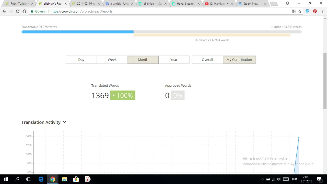Switch to the alialniak - Utopian tab
The height and width of the screenshot is (184, 327).
(x=119, y=4)
